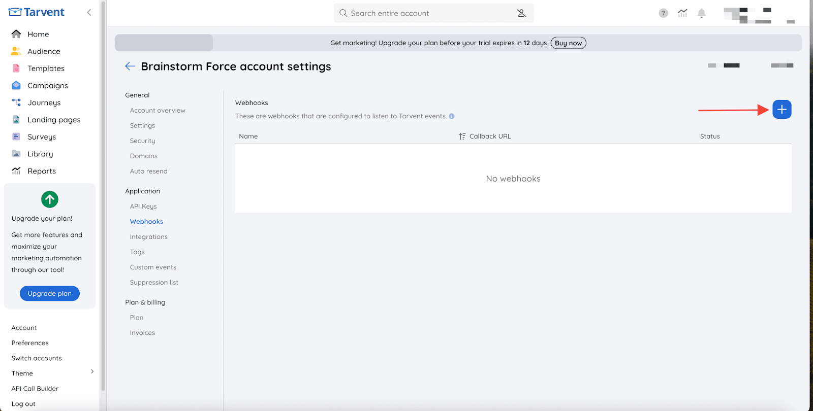Open API Call Builder

coord(35,389)
